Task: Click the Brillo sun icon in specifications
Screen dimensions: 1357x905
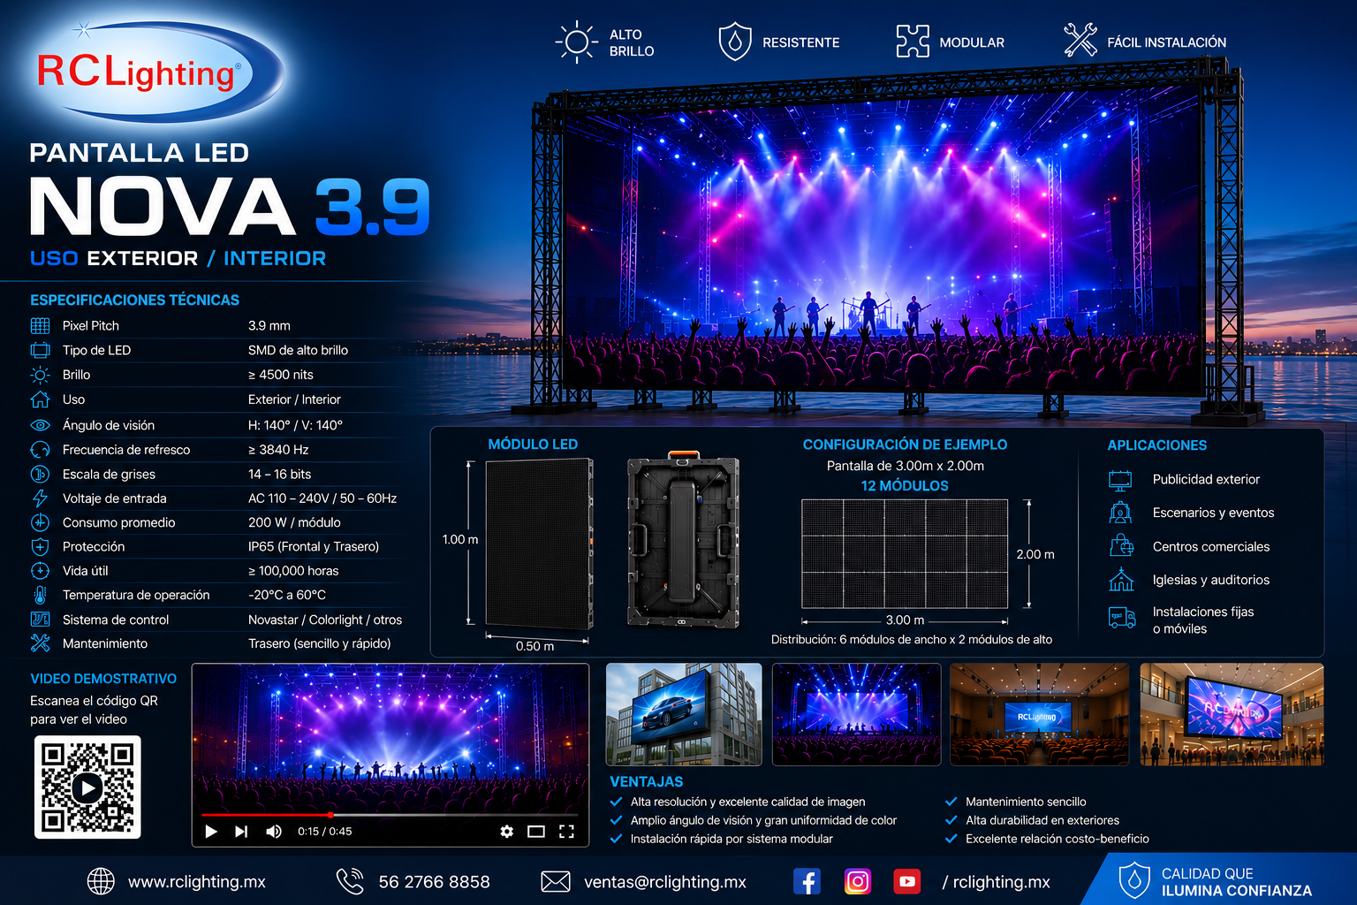Action: pos(41,375)
